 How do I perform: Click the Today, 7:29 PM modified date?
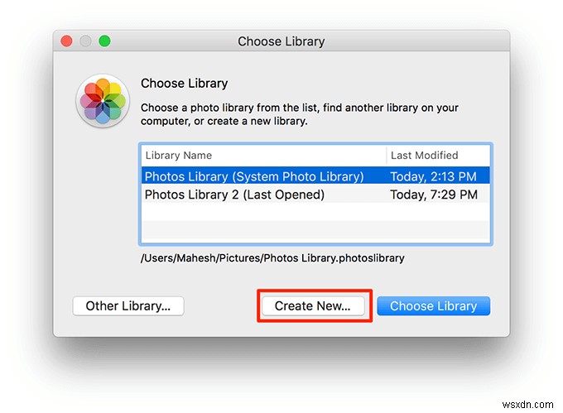tap(434, 194)
